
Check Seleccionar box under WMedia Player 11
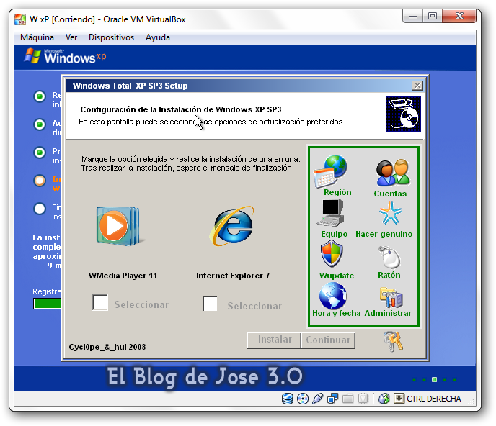tap(100, 302)
